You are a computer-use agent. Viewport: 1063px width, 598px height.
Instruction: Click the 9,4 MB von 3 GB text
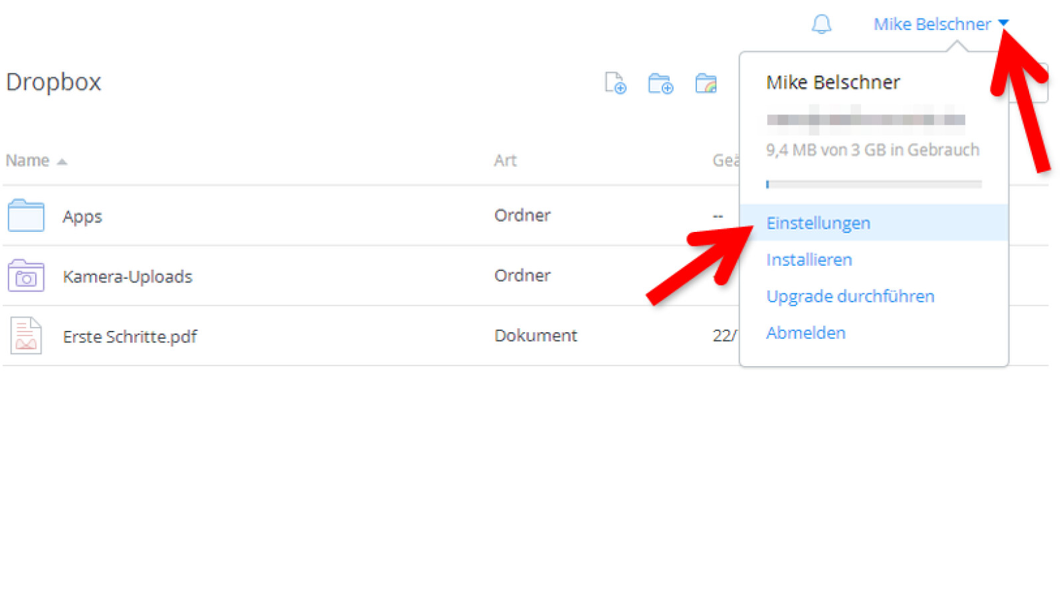click(x=872, y=149)
